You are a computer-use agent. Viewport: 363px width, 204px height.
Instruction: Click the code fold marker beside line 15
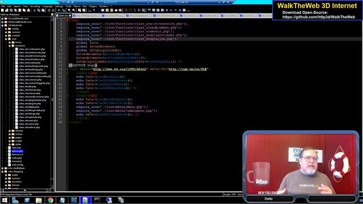pos(67,73)
